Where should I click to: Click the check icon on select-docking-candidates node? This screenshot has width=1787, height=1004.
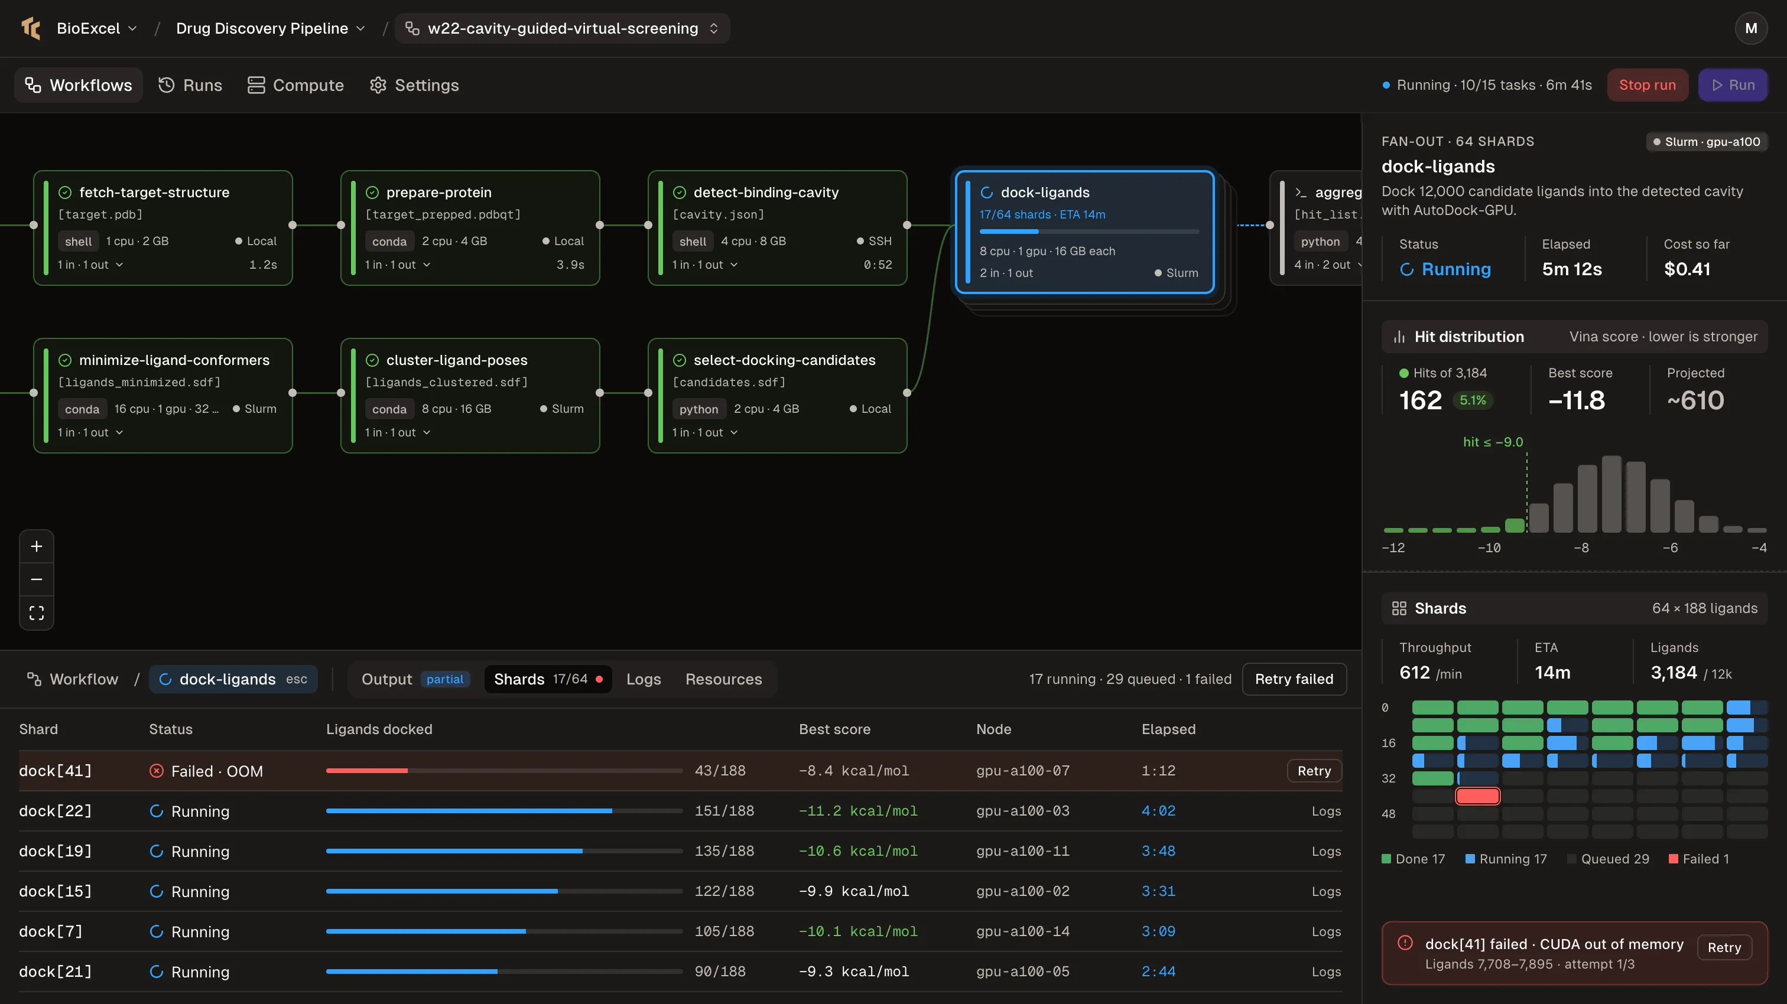680,360
